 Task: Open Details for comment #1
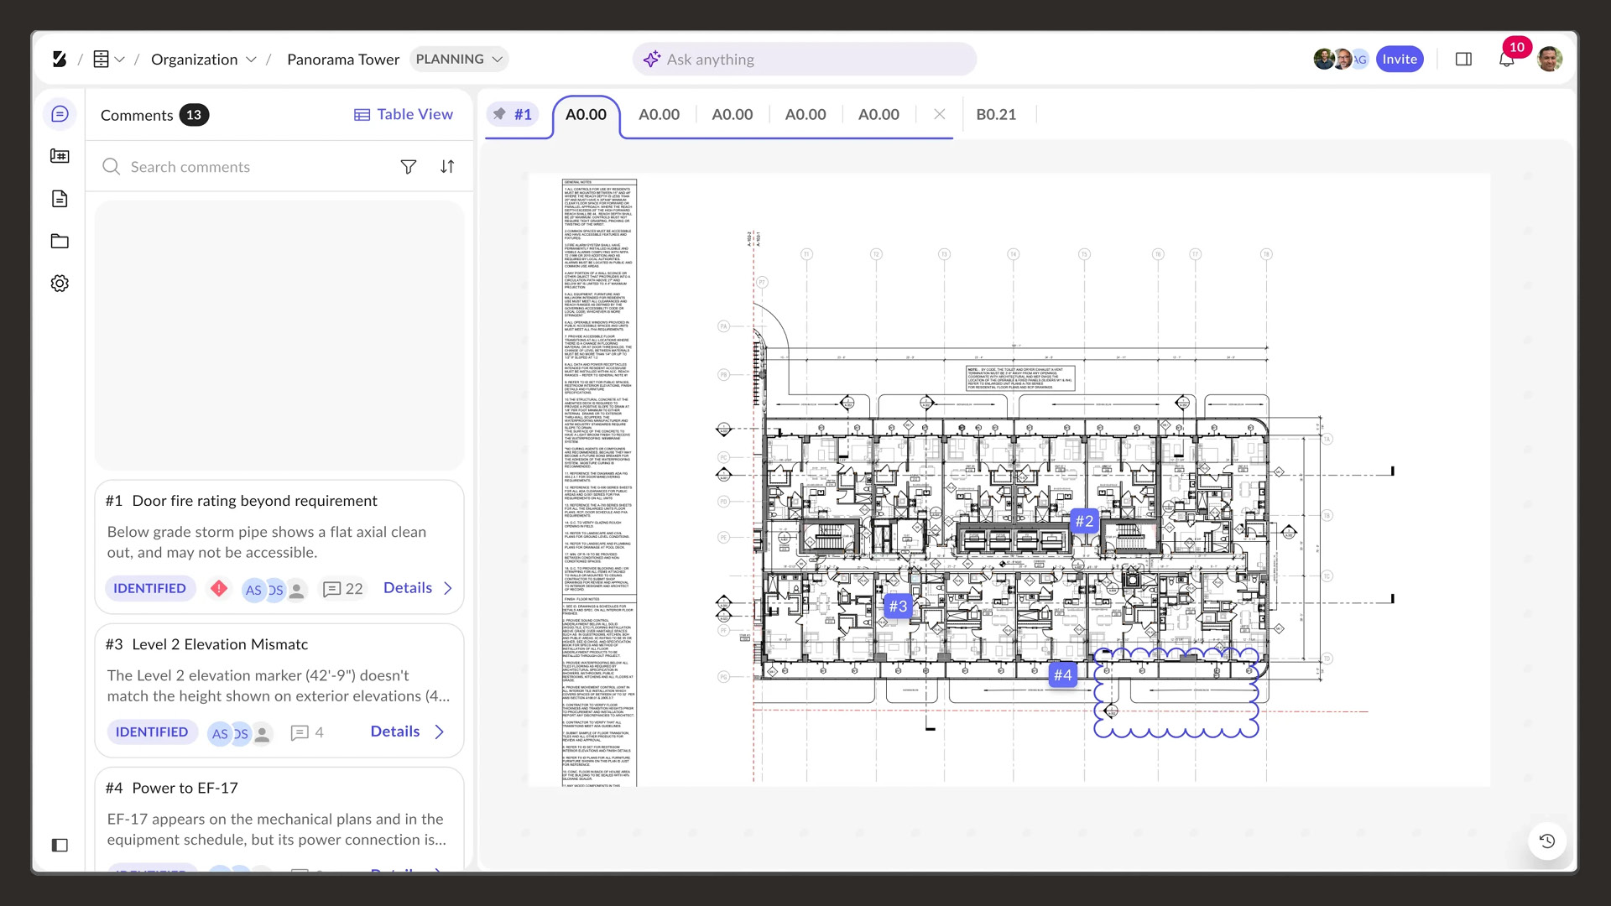point(418,588)
